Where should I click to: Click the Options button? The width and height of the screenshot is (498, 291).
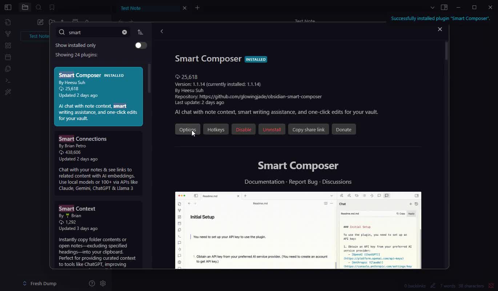tap(188, 129)
